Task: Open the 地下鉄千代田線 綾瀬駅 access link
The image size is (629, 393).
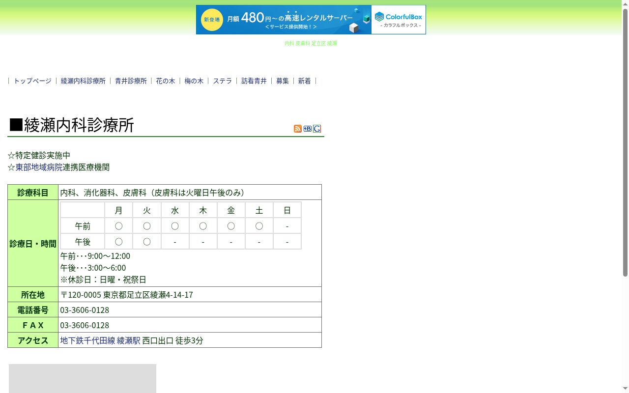Action: (100, 340)
